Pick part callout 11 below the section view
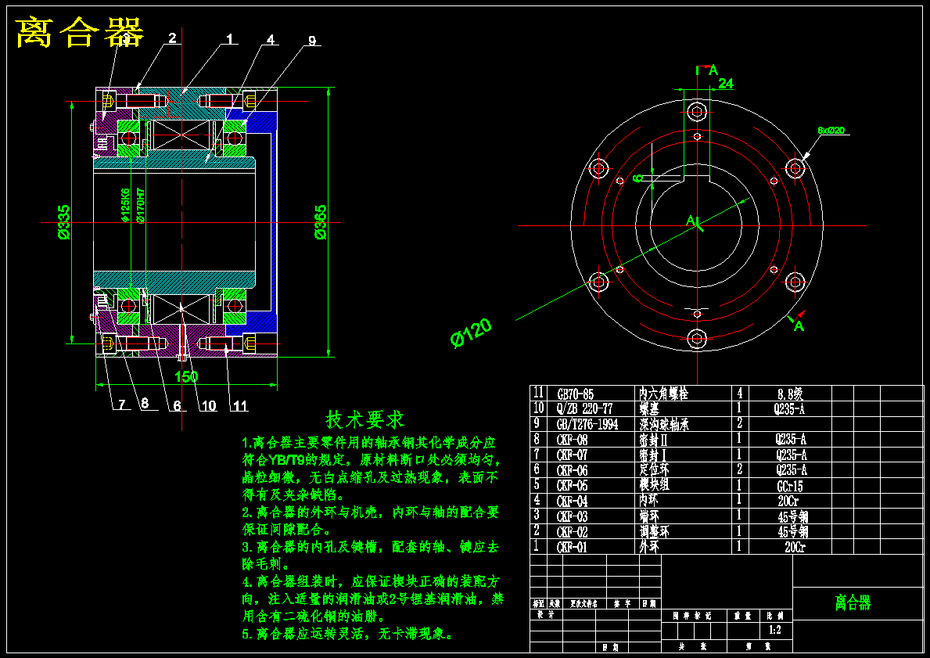Viewport: 930px width, 658px height. pos(239,405)
